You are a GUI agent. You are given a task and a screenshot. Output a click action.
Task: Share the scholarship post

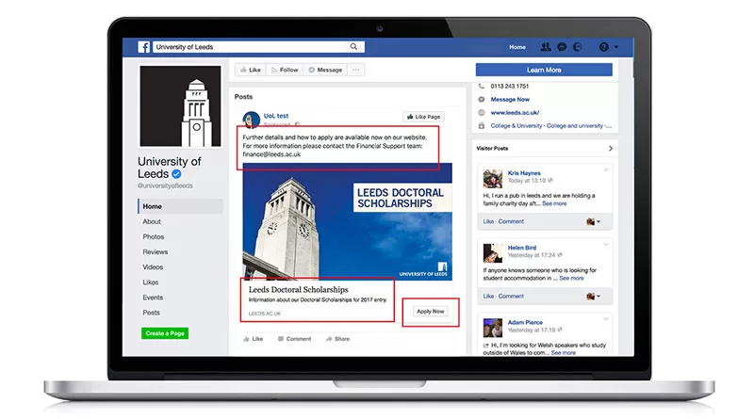point(337,339)
